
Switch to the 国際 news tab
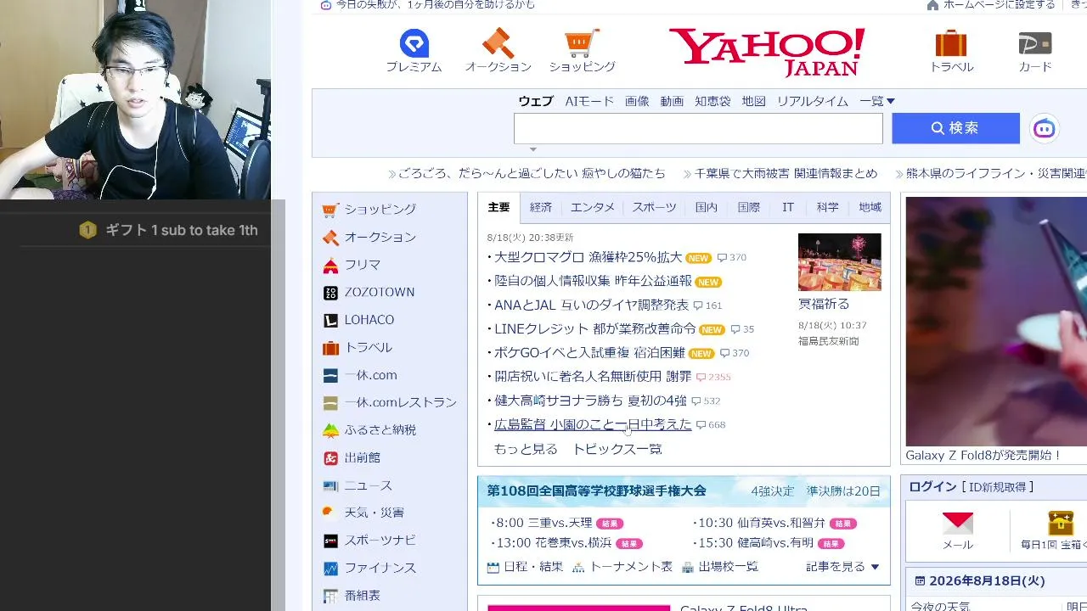click(749, 207)
